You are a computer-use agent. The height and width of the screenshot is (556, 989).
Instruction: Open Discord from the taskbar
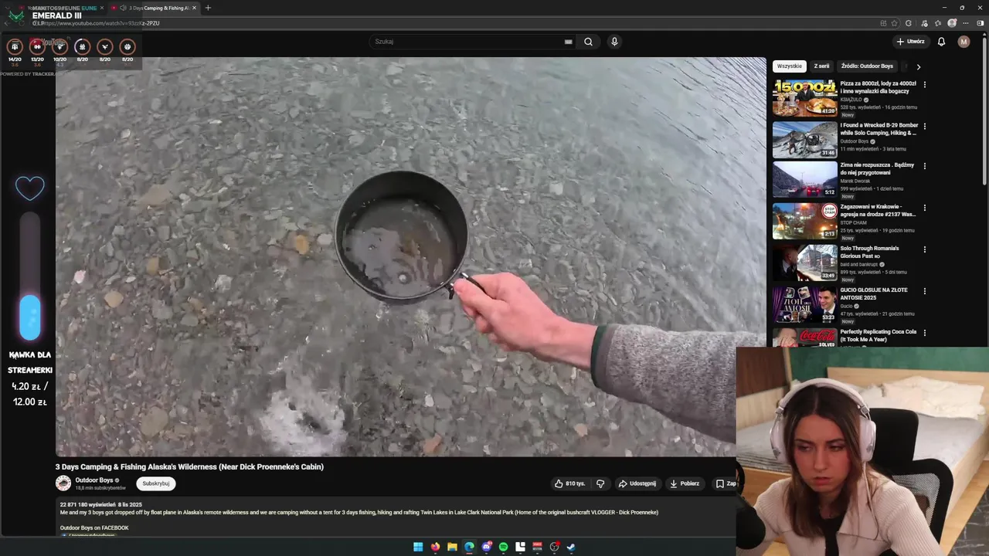point(486,547)
